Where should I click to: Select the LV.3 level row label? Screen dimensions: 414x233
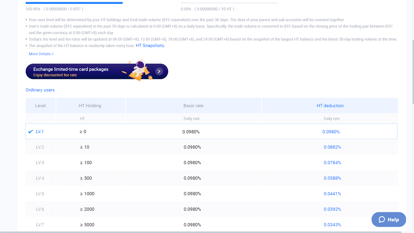pos(40,163)
